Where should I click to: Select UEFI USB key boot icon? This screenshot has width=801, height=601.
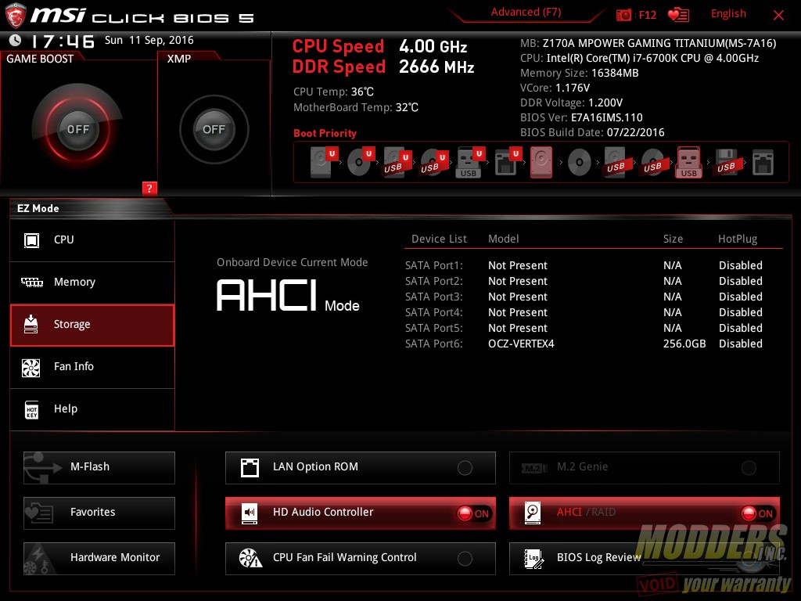click(x=469, y=162)
